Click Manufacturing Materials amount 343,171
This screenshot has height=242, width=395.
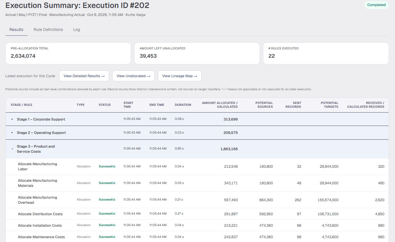click(x=231, y=183)
